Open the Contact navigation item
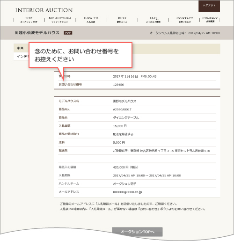The height and width of the screenshot is (241, 234). coord(184,20)
